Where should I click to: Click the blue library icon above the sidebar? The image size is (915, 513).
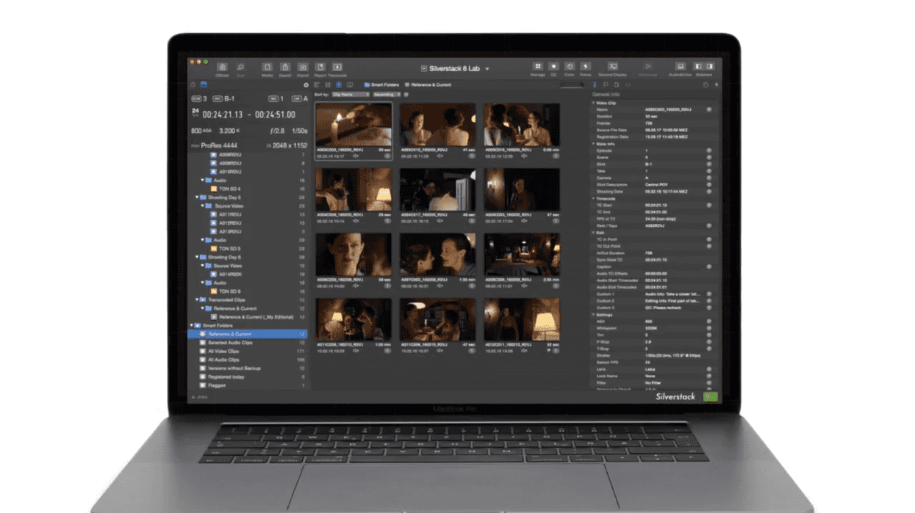coord(204,85)
